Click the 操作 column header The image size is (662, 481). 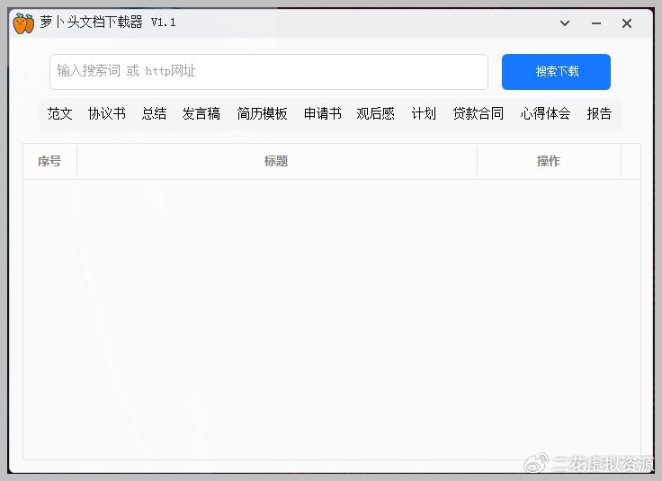549,161
